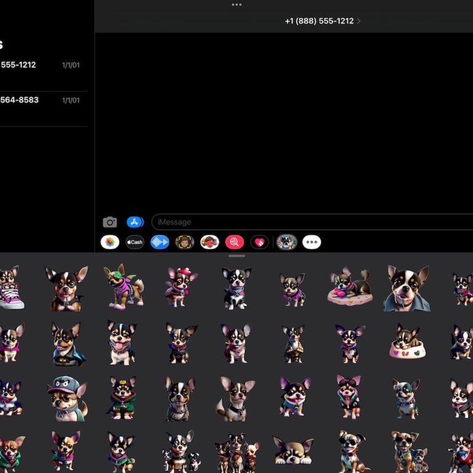Open the Memoji Stickers app icon
473x473 pixels.
point(210,242)
